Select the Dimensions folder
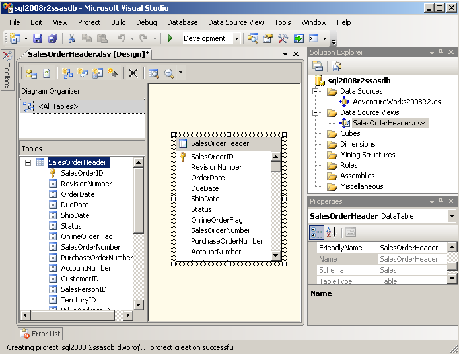 tap(357, 144)
